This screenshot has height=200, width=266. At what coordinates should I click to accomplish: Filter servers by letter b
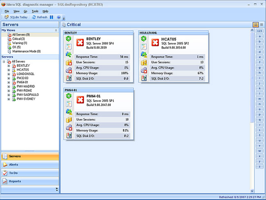(259, 41)
